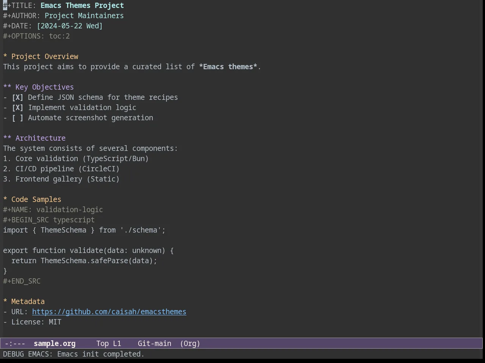The image size is (485, 363).
Task: Fold the 'Architecture' subheading stars
Action: [7, 138]
